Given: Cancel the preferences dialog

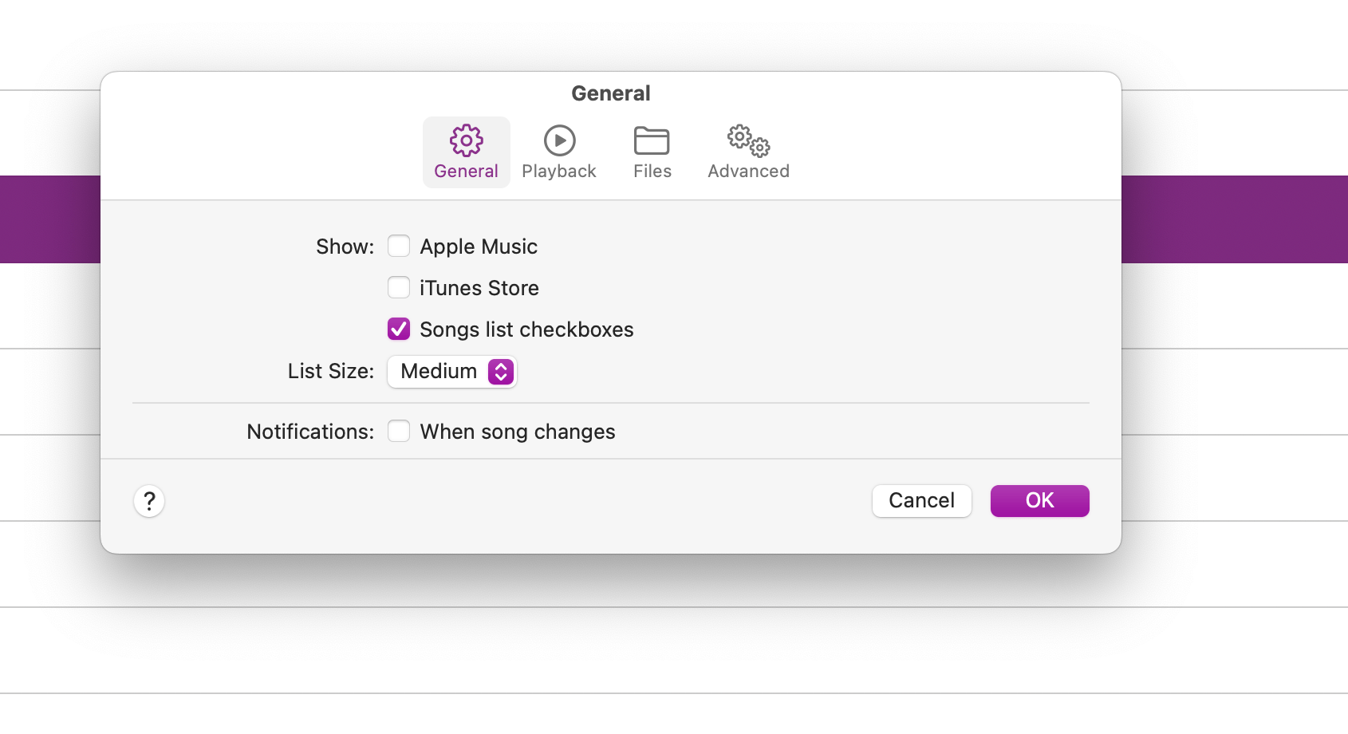Looking at the screenshot, I should pos(922,501).
